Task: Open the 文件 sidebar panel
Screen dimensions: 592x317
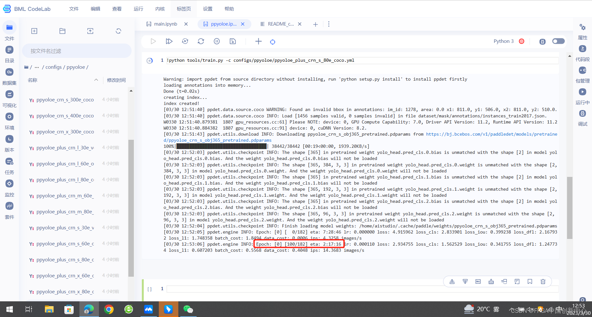Action: [10, 31]
